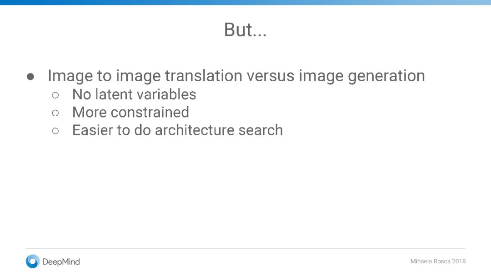Click "Easier to do architecture search" text
The height and width of the screenshot is (276, 491).
click(x=178, y=130)
